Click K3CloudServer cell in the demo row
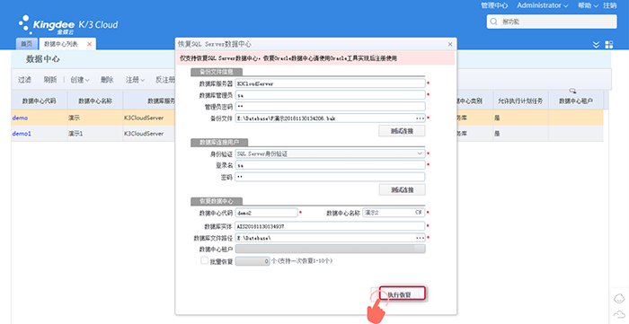 click(149, 118)
